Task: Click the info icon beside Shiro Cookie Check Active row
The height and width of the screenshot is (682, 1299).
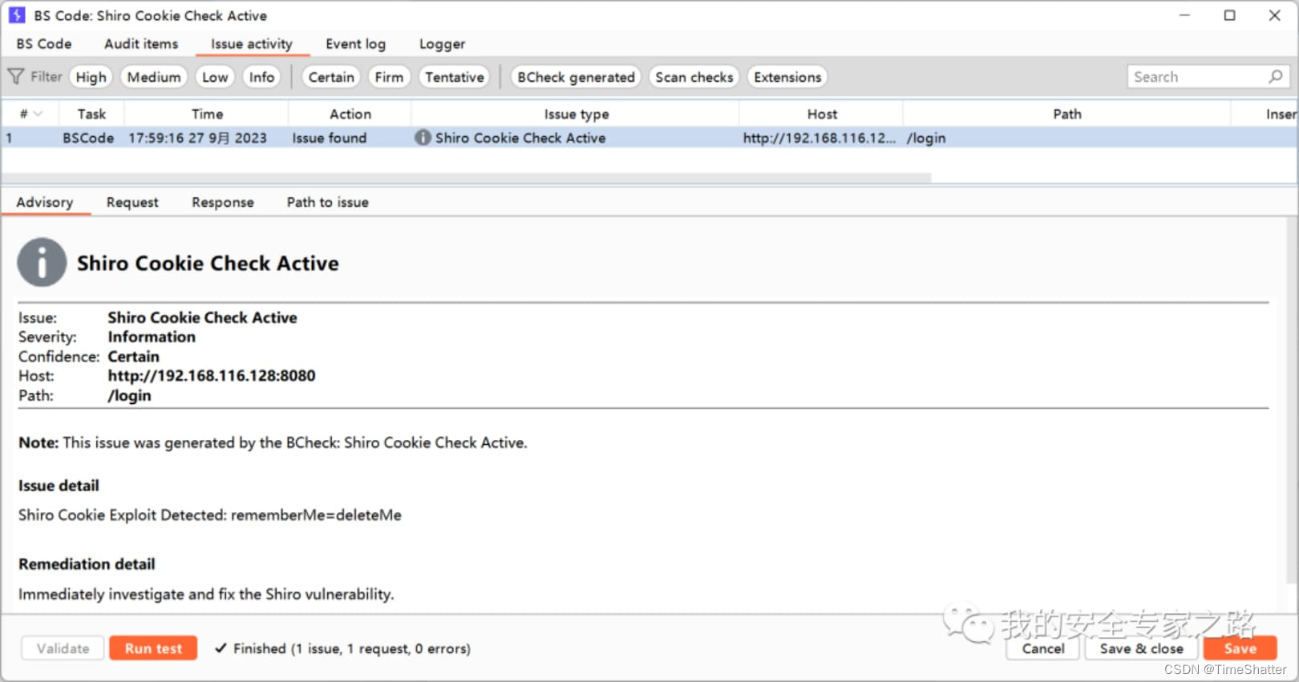Action: [423, 138]
